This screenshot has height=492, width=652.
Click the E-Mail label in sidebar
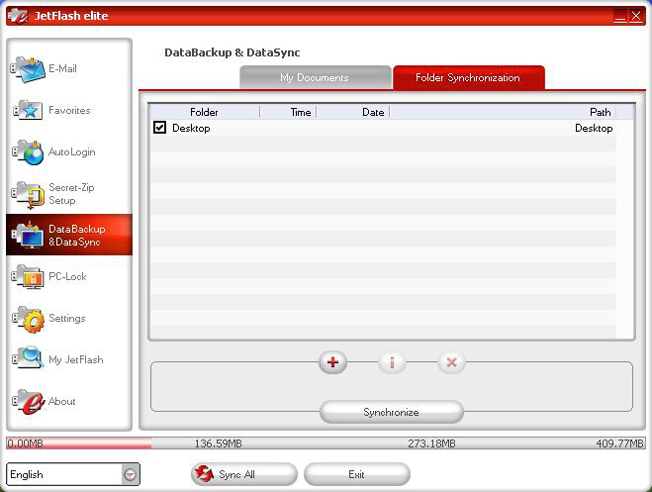pos(62,68)
